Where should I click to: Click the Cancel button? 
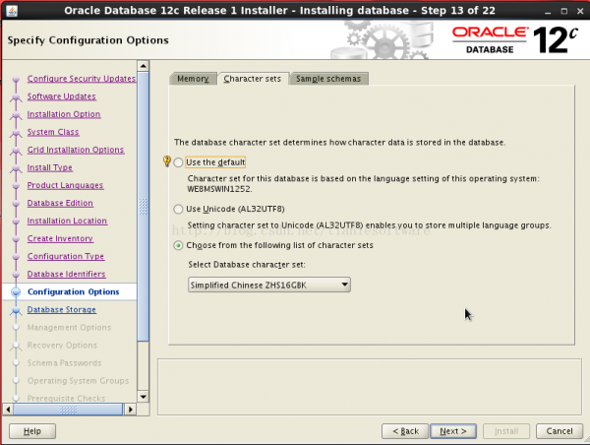pos(560,431)
